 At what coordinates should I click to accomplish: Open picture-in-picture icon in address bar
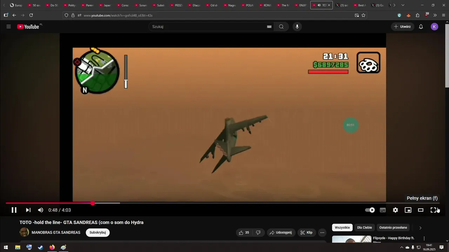pos(357,15)
